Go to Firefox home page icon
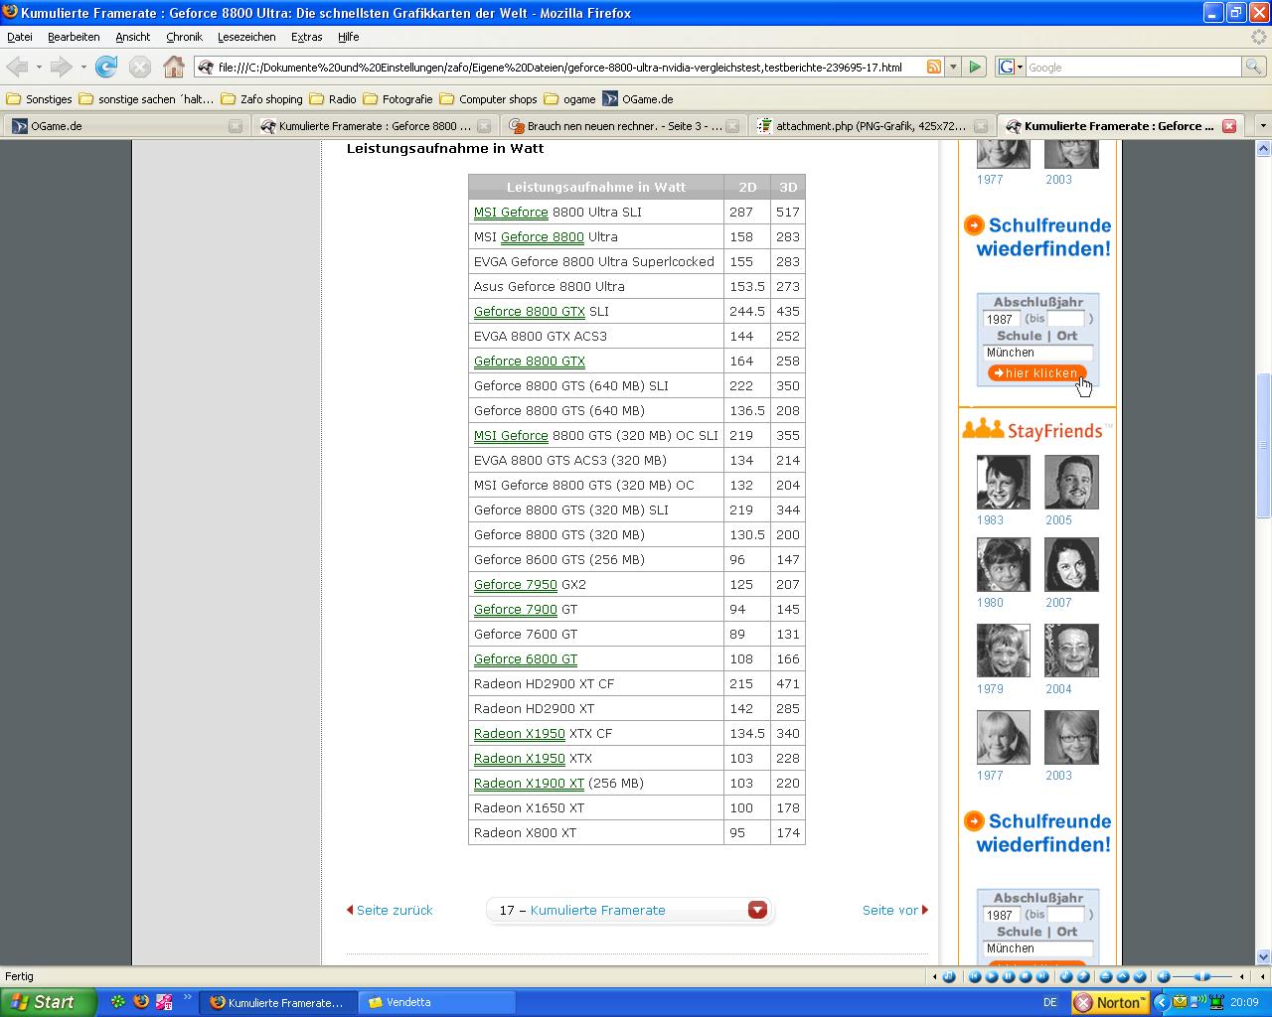This screenshot has width=1272, height=1017. [174, 67]
